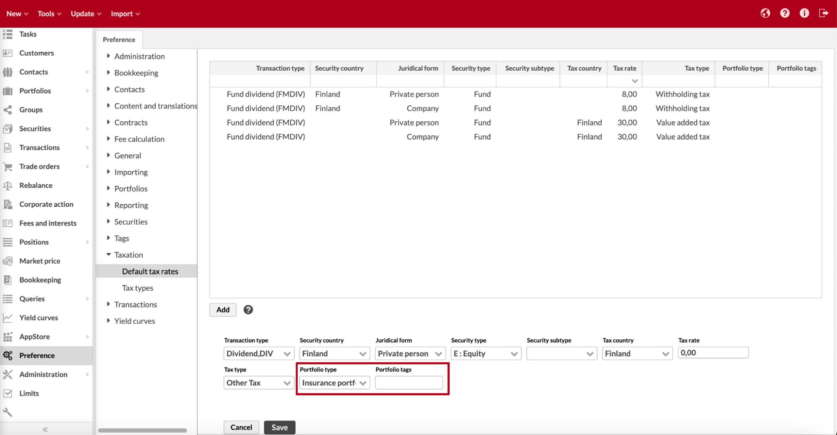This screenshot has width=837, height=435.
Task: Open the Tax rate column filter dropdown
Action: tap(635, 81)
